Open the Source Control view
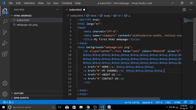This screenshot has width=196, height=110. 5,32
